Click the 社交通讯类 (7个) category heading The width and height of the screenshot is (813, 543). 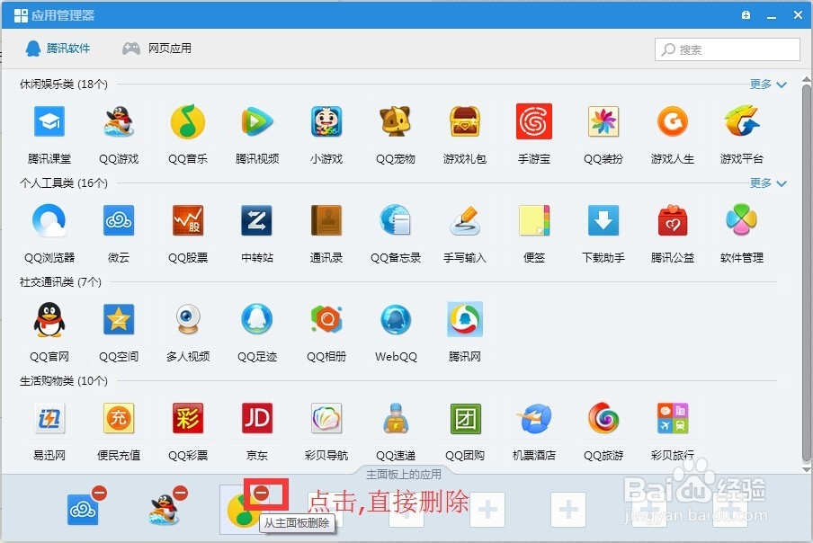[x=60, y=282]
